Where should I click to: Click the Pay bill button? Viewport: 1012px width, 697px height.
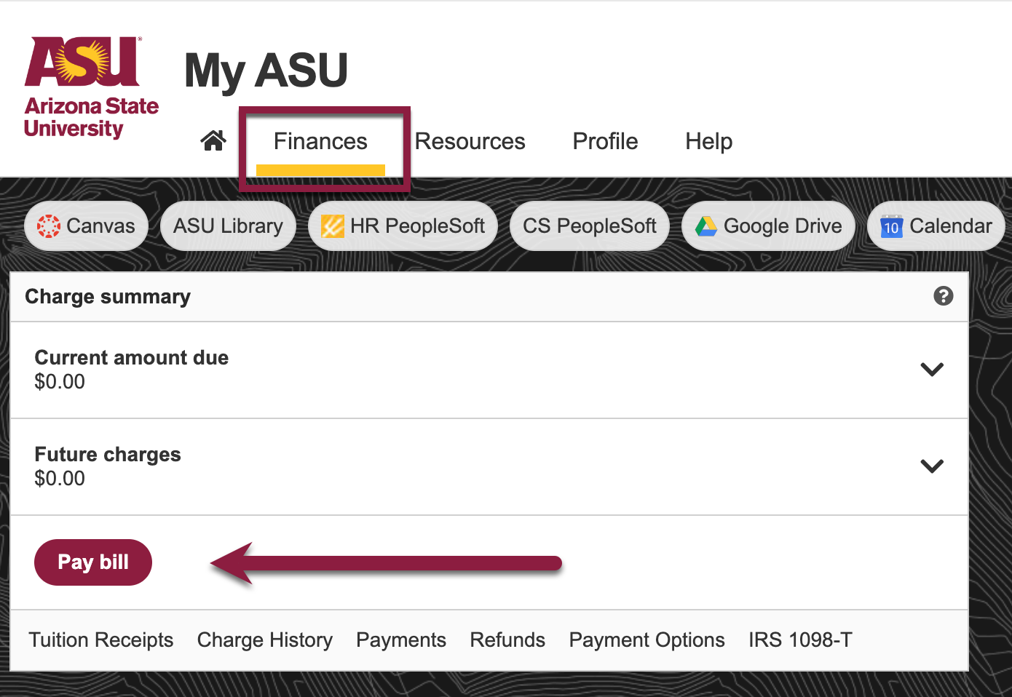(93, 562)
